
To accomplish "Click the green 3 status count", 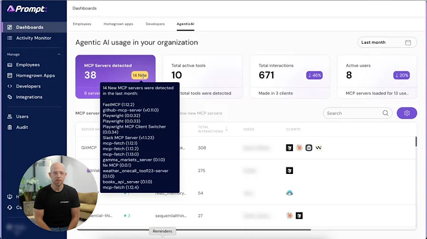I will [x=127, y=216].
